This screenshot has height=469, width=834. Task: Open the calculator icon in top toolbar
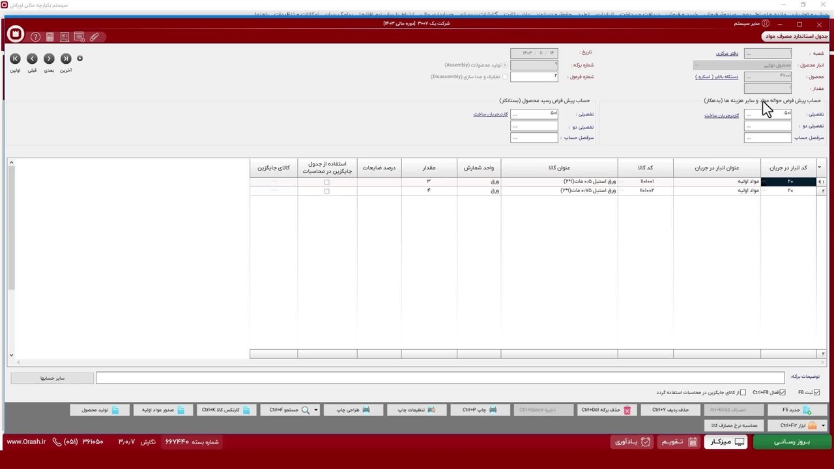coord(50,37)
